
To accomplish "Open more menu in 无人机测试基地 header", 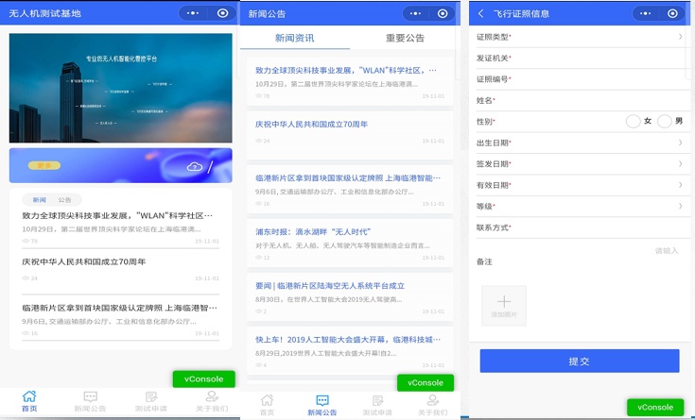I will pyautogui.click(x=193, y=13).
